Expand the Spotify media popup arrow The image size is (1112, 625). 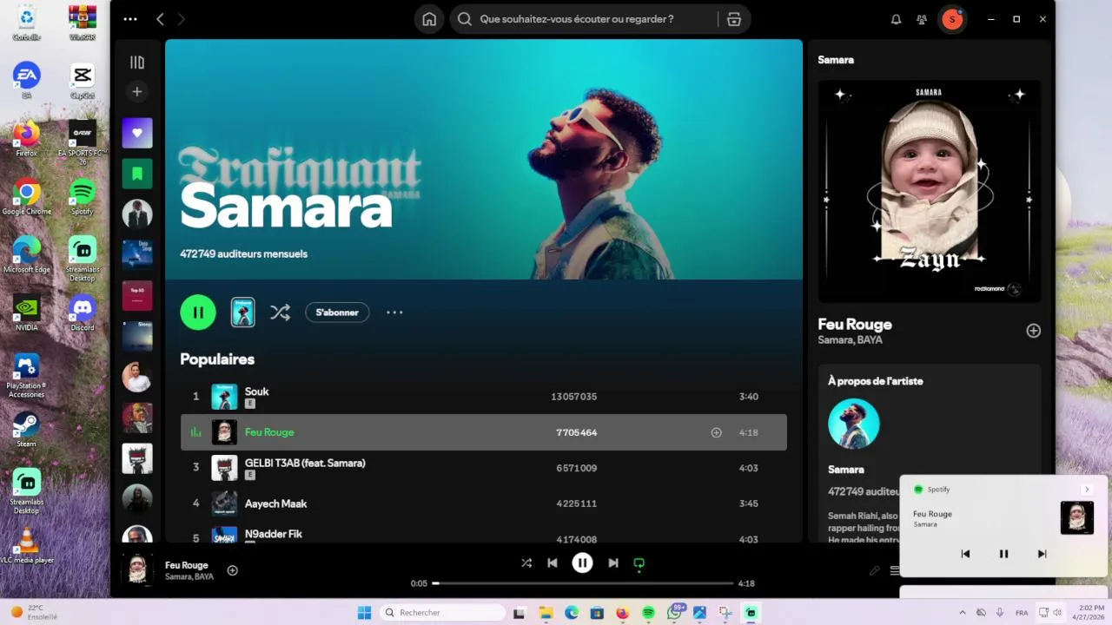click(1086, 490)
